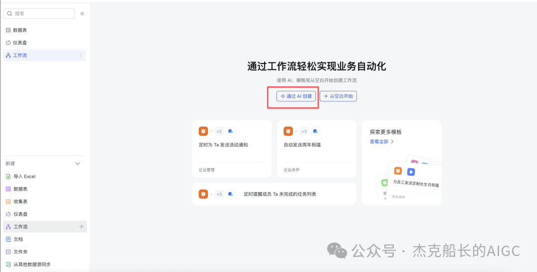This screenshot has height=272, width=537.
Task: Click chat bubble icon on 定时提醒成员 card
Action: point(231,194)
